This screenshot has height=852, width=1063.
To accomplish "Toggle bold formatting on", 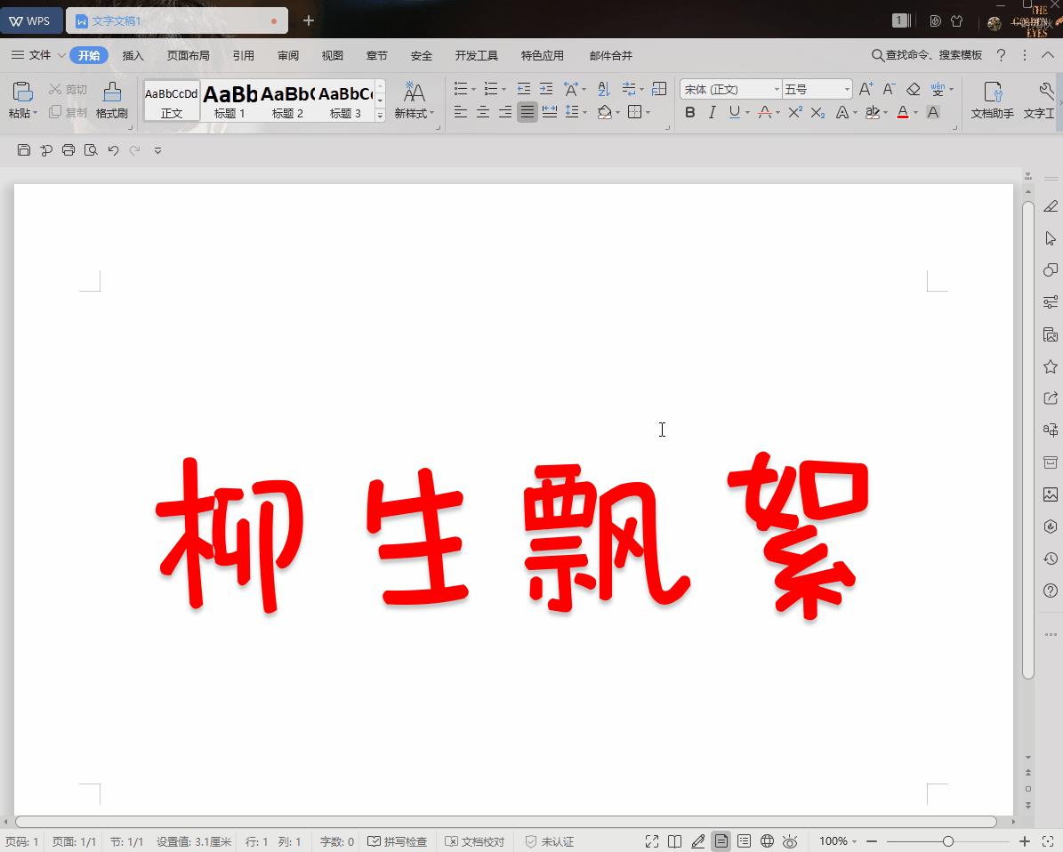I will tap(690, 112).
